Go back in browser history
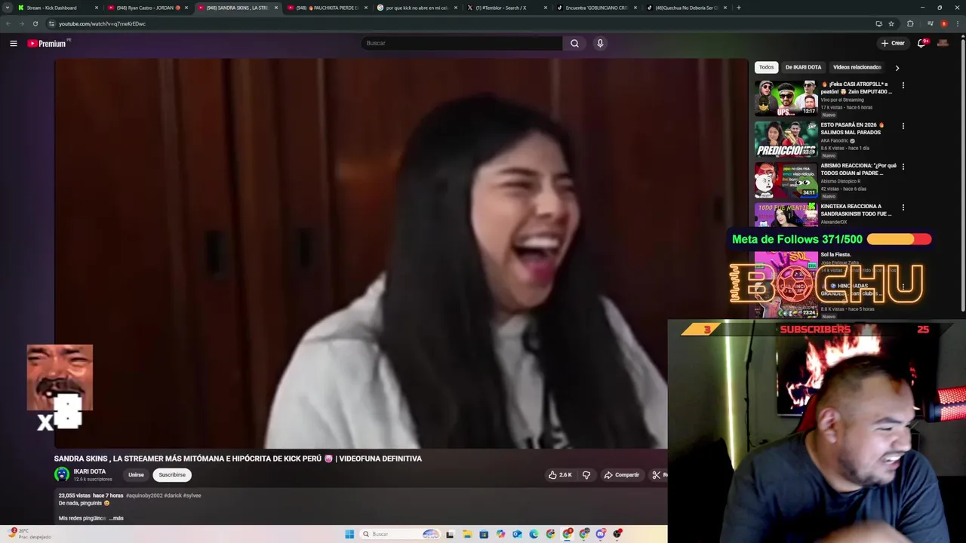Viewport: 966px width, 543px height. click(x=8, y=23)
